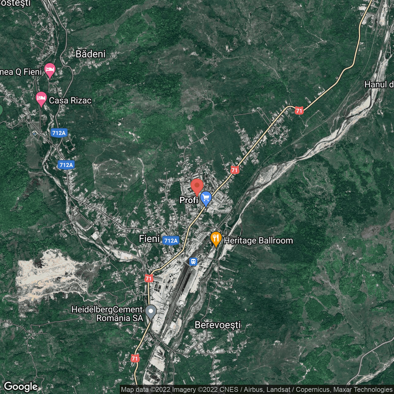Select the Berevoești place label
The image size is (394, 394).
coord(218,325)
